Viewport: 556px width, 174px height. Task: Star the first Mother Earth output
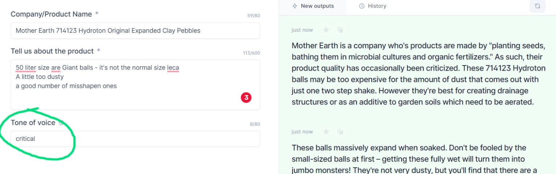326,30
